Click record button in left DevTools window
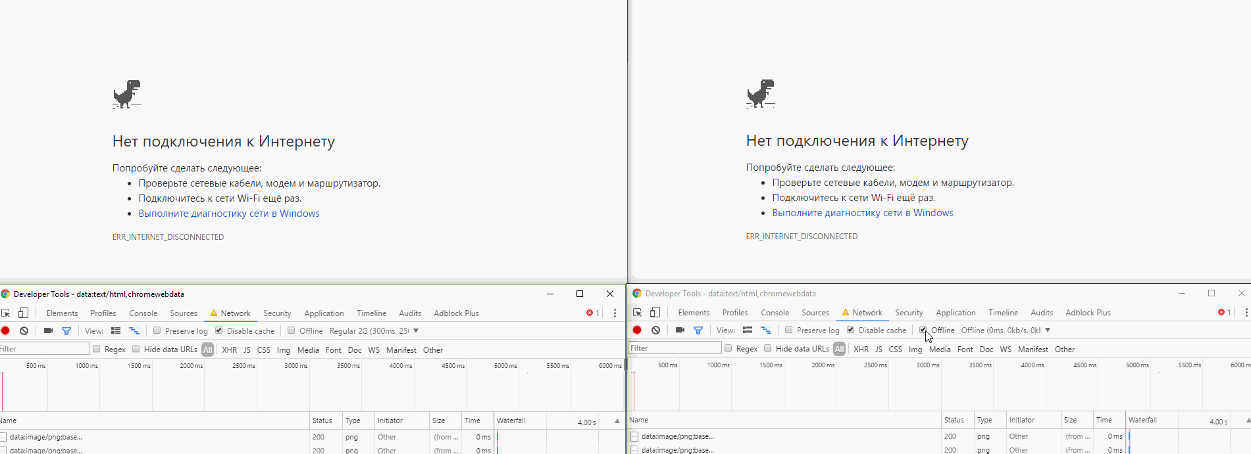The height and width of the screenshot is (454, 1251). click(5, 331)
